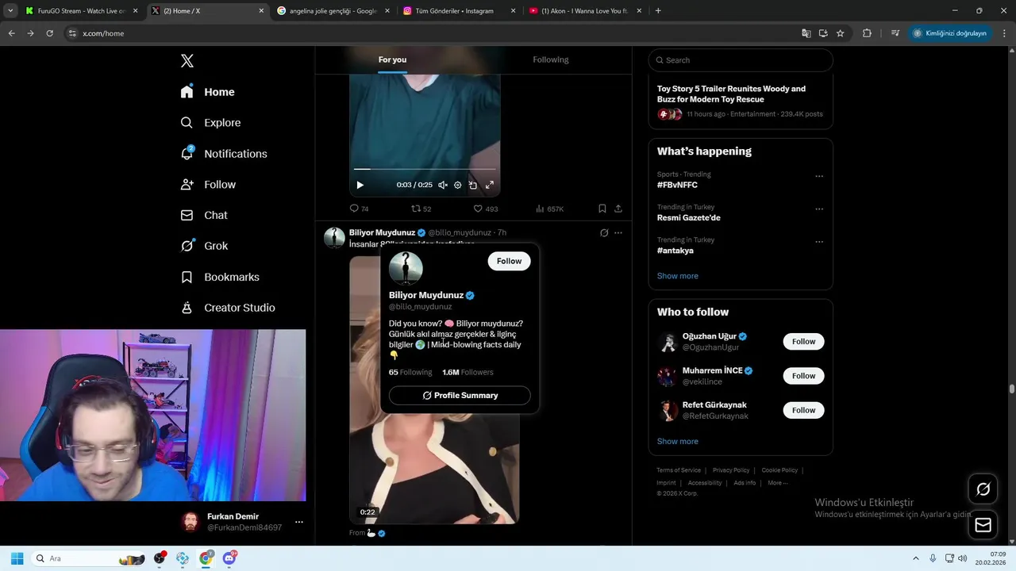
Task: Open the #FBvNFFC trend
Action: pyautogui.click(x=677, y=185)
